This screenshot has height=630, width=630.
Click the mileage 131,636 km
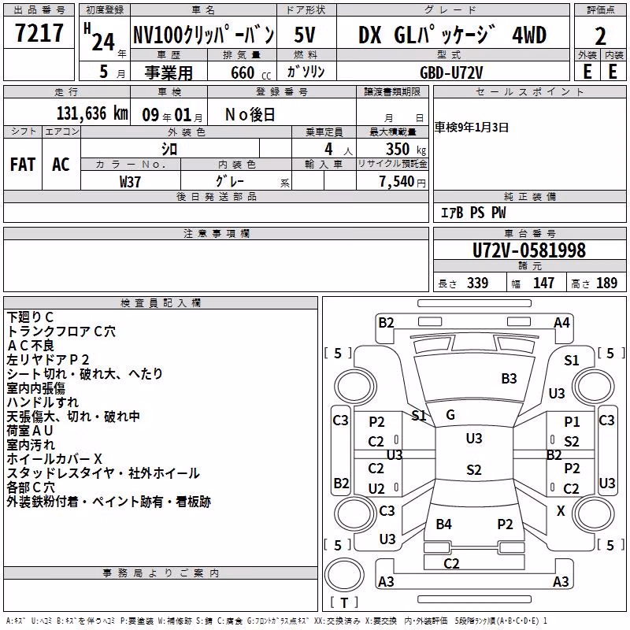pos(92,113)
